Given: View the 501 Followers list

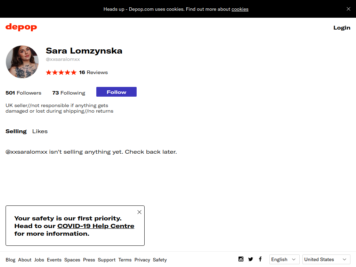Looking at the screenshot, I should coord(23,93).
